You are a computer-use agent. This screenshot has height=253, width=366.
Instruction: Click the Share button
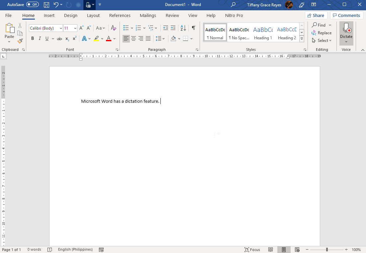coord(316,15)
